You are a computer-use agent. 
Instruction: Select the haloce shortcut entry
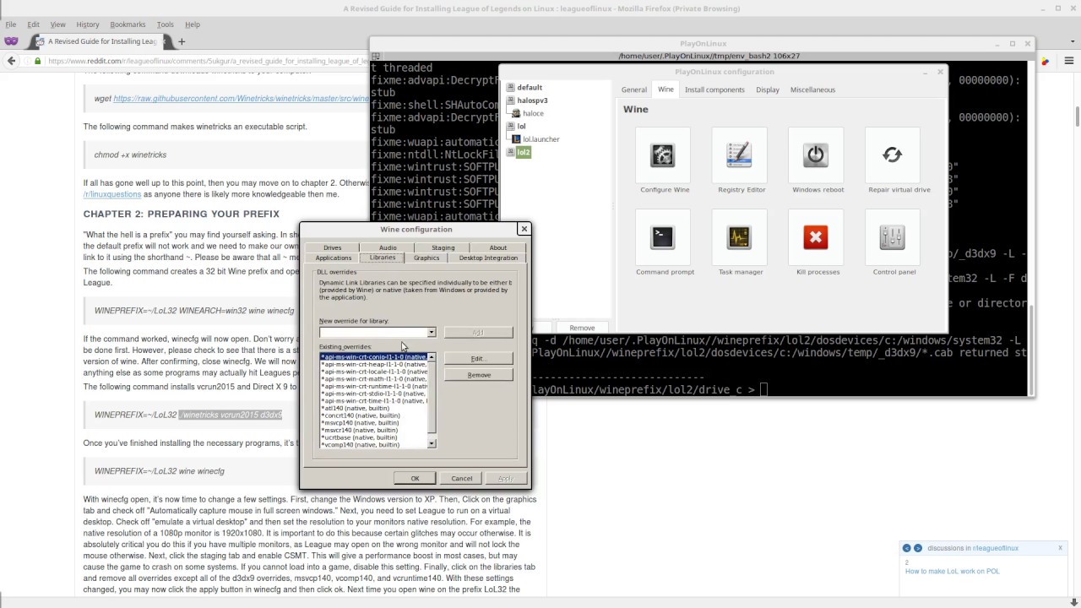(x=532, y=113)
